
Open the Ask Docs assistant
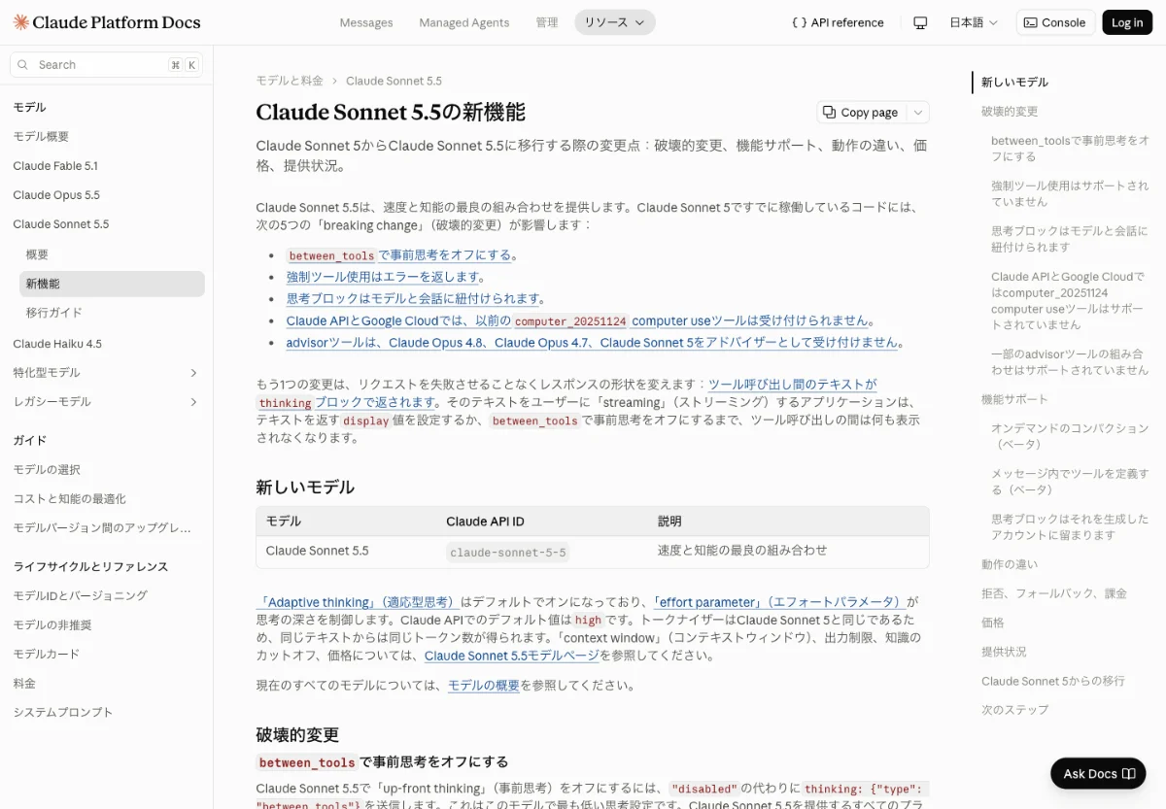point(1099,774)
